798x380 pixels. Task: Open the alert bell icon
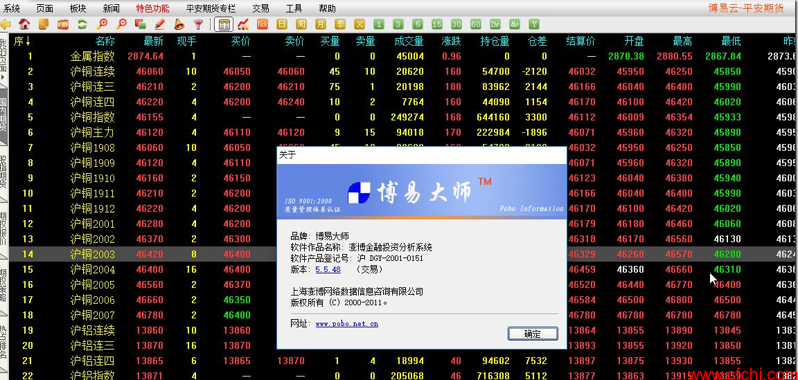(x=179, y=24)
